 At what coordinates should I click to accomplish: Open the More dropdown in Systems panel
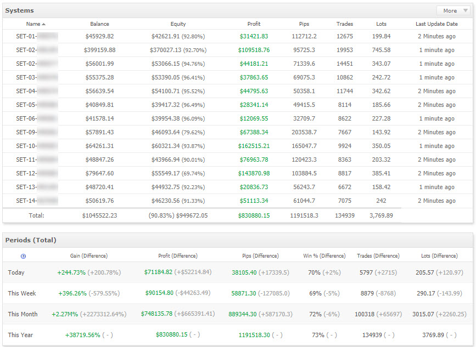click(453, 10)
